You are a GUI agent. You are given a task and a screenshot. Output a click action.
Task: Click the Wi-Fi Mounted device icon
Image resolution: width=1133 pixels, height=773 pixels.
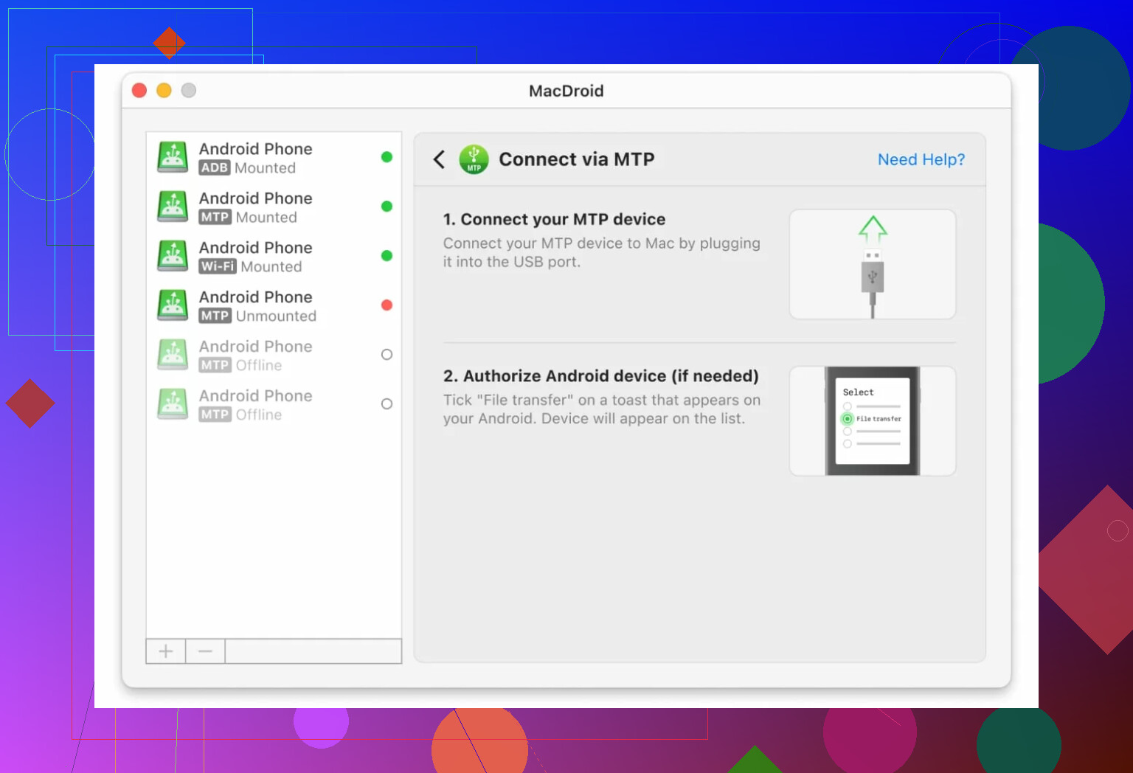(173, 256)
